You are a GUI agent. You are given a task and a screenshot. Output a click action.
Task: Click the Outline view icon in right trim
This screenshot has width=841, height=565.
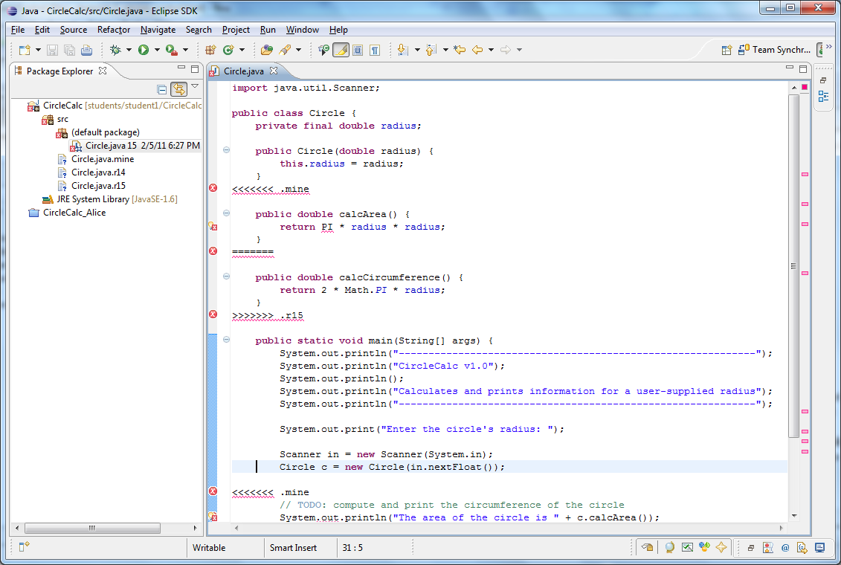click(823, 96)
